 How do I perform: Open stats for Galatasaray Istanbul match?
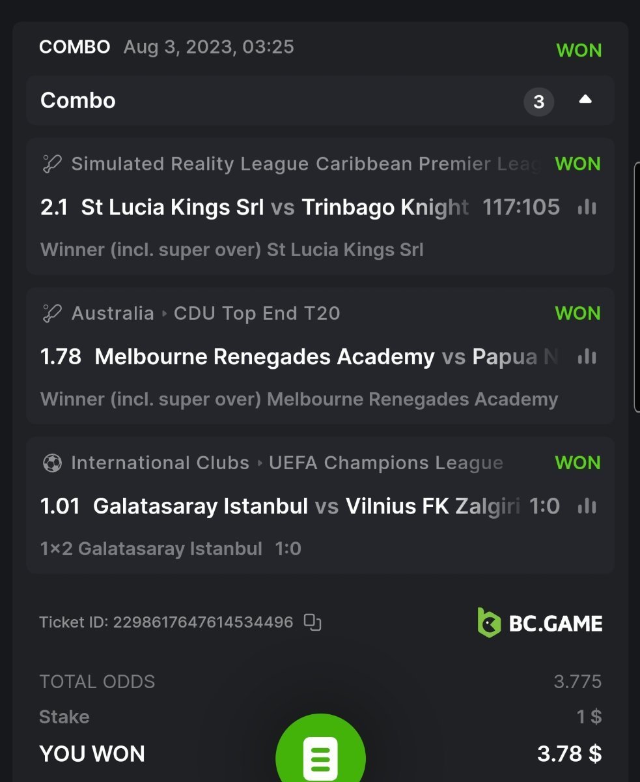click(587, 506)
